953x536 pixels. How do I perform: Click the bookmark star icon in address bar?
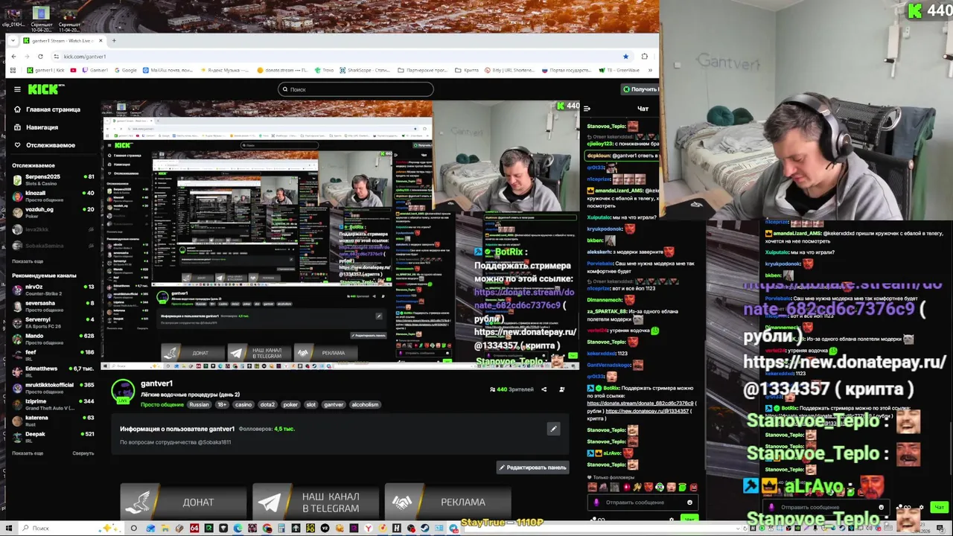[x=625, y=57]
